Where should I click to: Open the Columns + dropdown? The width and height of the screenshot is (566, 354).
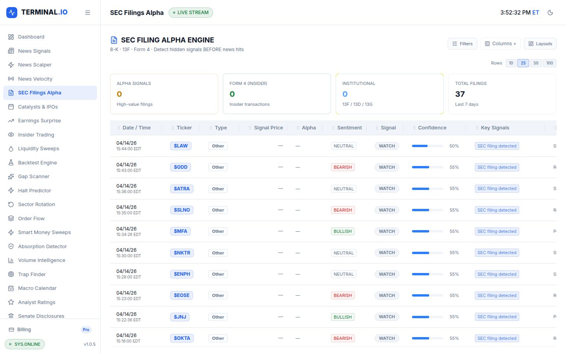[x=500, y=44]
